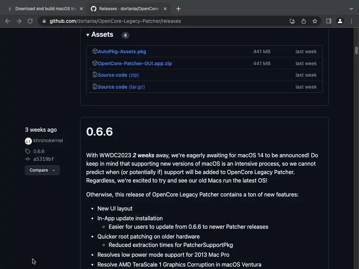Toggle the browser side panel icon
359x269 pixels.
tap(328, 21)
